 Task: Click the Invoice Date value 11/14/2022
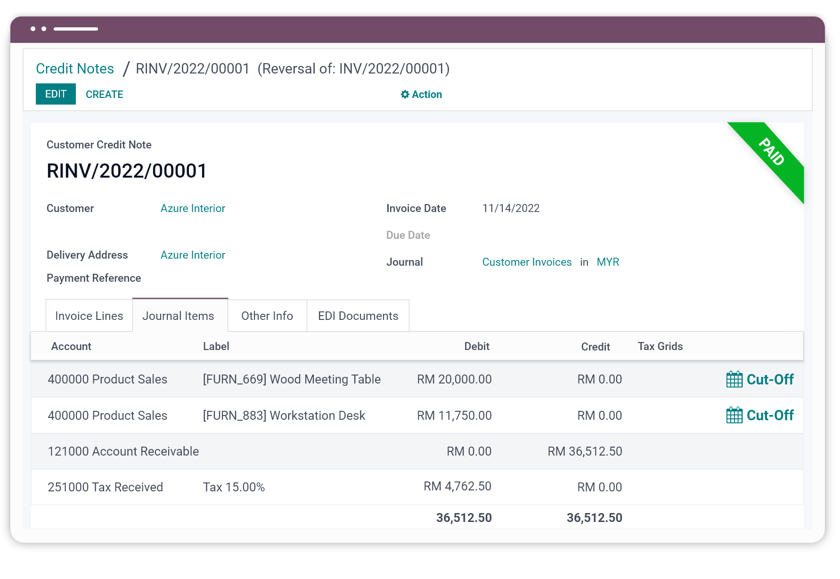tap(511, 208)
